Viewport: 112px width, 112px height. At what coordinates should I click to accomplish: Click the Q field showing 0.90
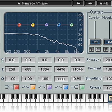click(78, 79)
